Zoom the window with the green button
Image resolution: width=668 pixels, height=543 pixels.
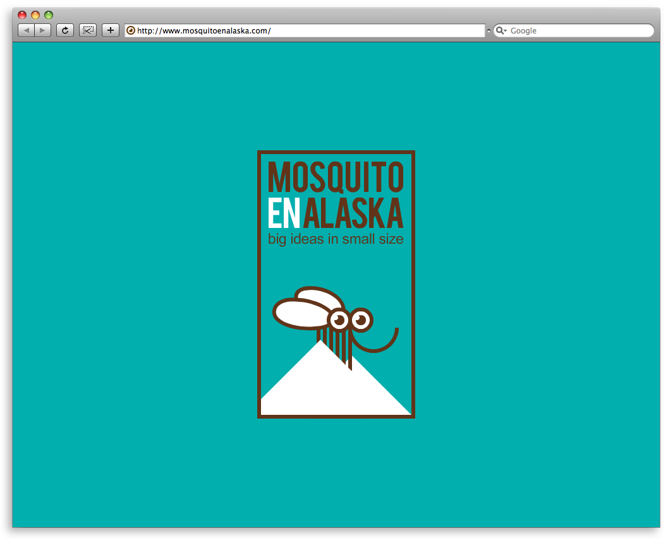(x=49, y=15)
